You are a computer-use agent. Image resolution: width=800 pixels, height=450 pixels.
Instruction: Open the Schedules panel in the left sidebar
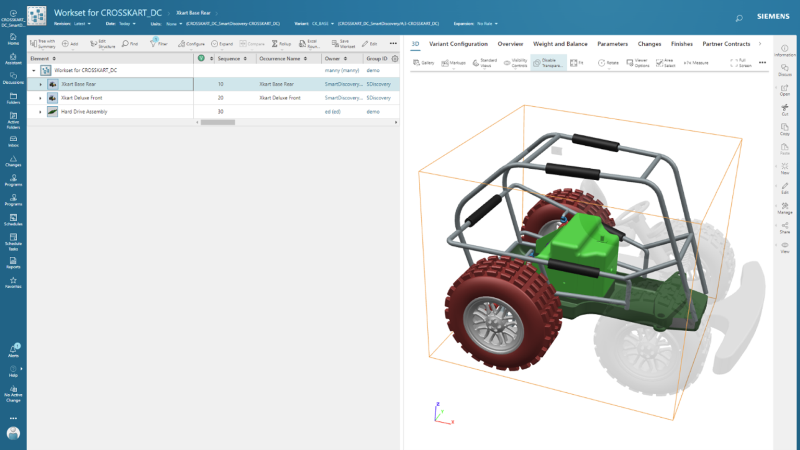(13, 220)
